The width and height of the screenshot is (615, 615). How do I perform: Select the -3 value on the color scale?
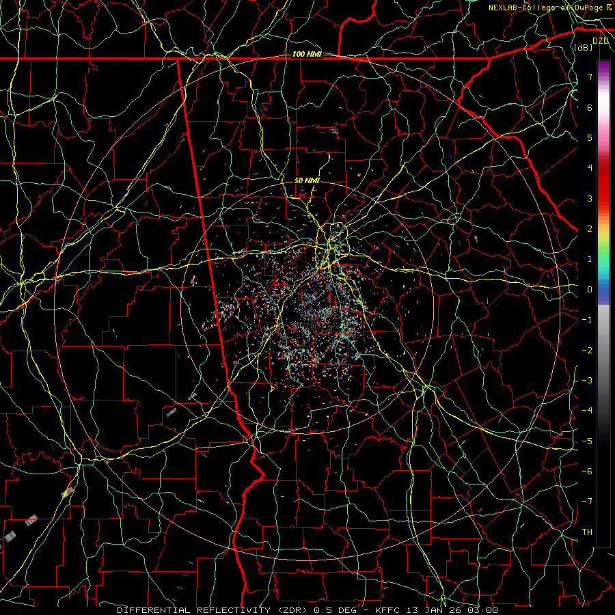click(587, 381)
